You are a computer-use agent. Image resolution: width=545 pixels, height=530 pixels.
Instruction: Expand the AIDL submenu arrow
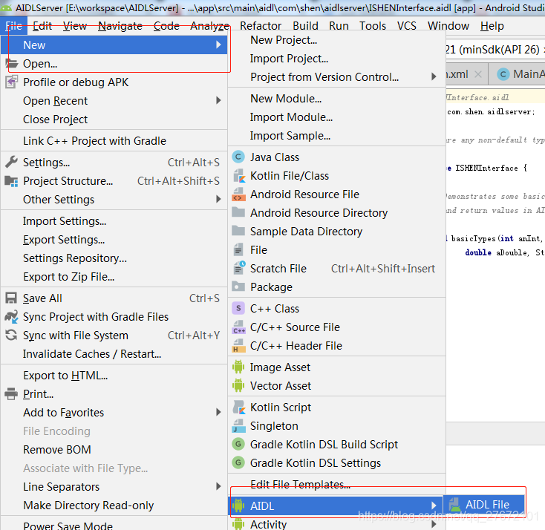[x=434, y=506]
